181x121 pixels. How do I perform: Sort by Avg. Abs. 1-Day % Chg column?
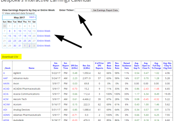click(167, 66)
